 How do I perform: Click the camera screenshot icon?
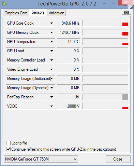click(x=126, y=12)
